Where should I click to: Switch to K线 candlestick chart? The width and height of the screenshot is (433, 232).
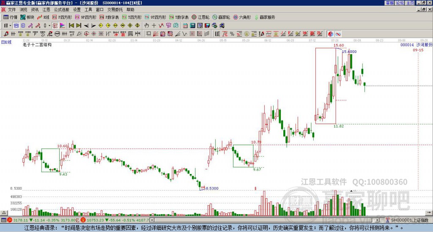tap(43, 17)
